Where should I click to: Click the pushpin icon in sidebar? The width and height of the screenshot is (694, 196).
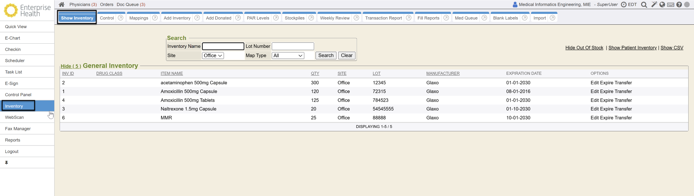coord(6,163)
